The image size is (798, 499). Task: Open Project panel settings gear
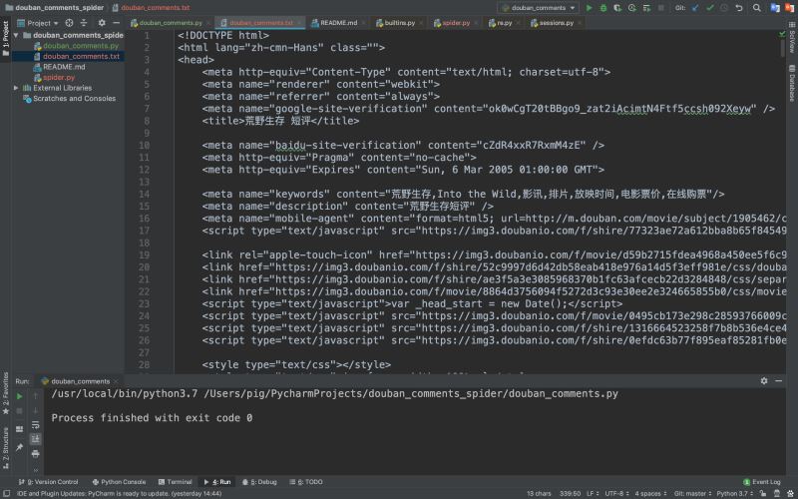(x=102, y=23)
